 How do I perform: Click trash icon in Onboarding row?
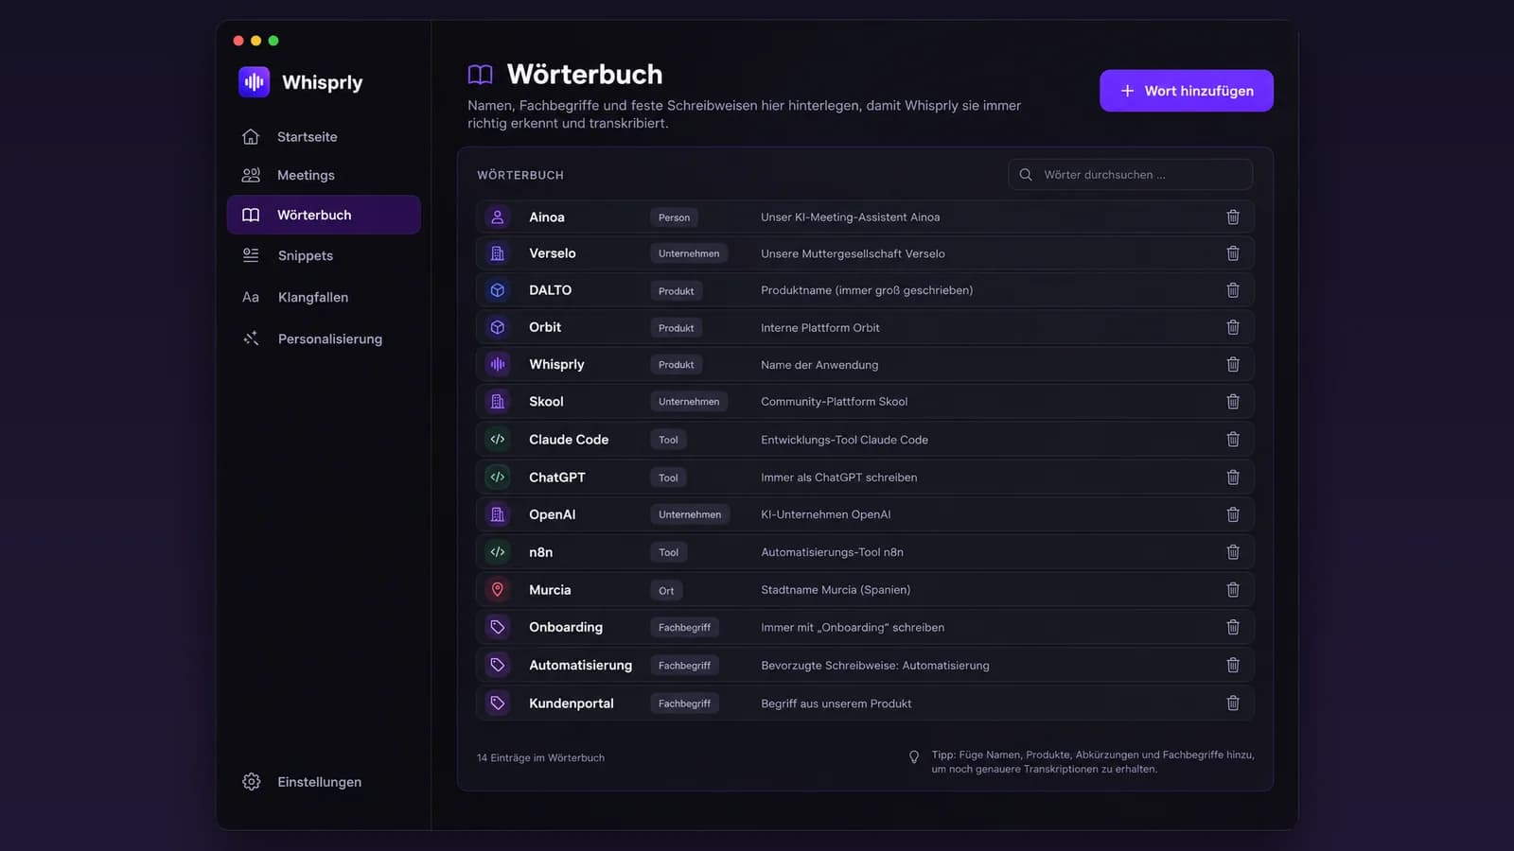point(1233,627)
